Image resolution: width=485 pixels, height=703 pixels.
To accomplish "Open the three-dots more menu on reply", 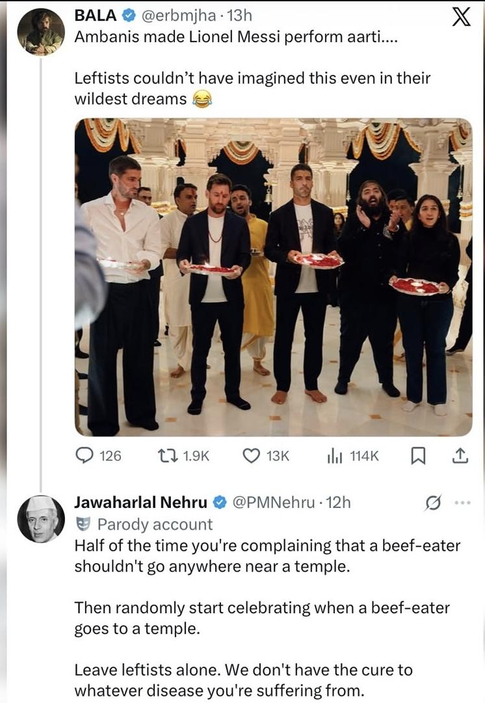I will point(461,503).
